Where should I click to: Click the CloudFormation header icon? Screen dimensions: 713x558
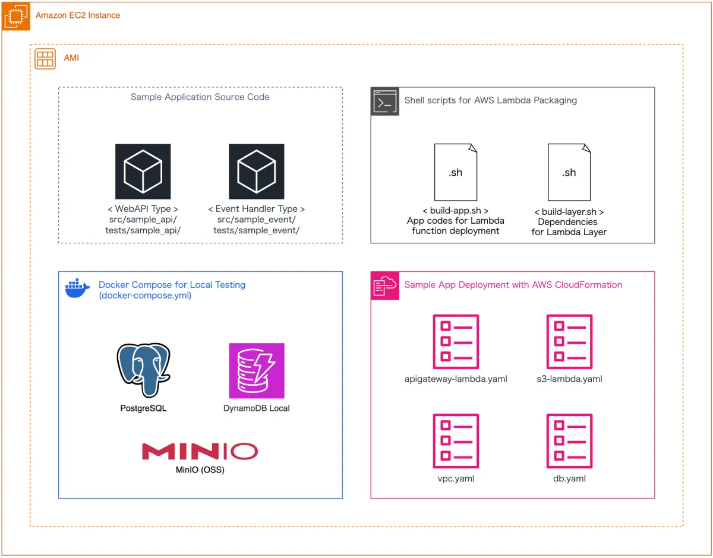click(385, 286)
